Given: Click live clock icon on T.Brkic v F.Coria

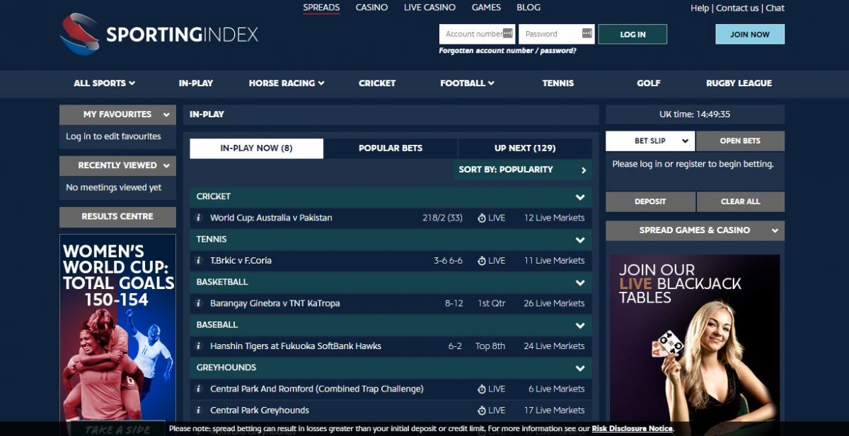Looking at the screenshot, I should (482, 261).
